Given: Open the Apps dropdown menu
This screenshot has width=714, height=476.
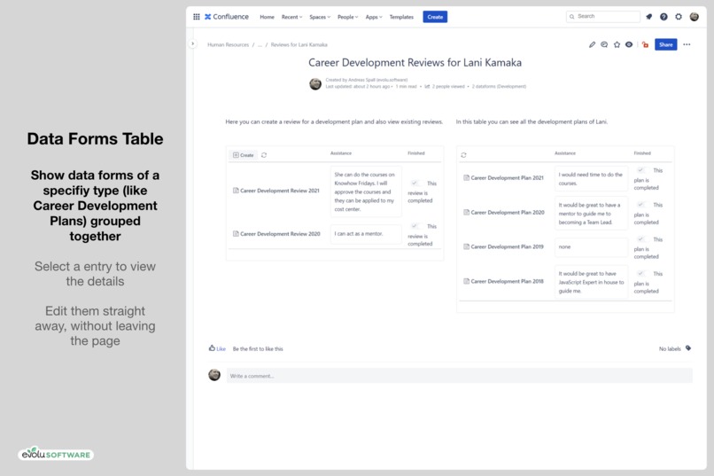Looking at the screenshot, I should pos(374,17).
